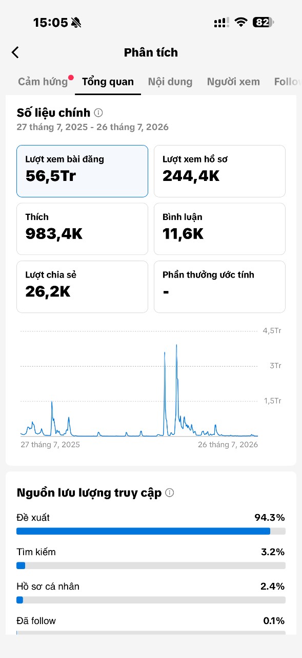Select the Thích metric card
The image size is (302, 658).
82,229
